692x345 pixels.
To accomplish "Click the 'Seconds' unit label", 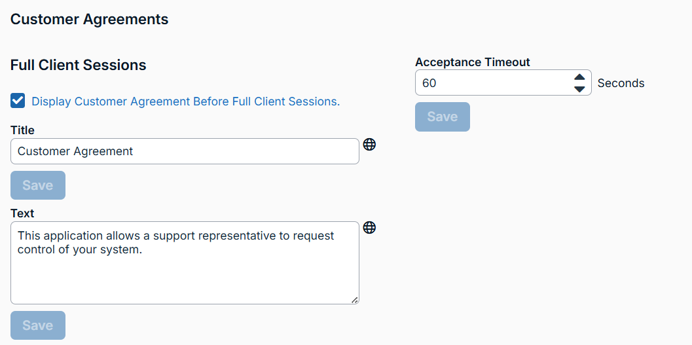I will pos(621,83).
